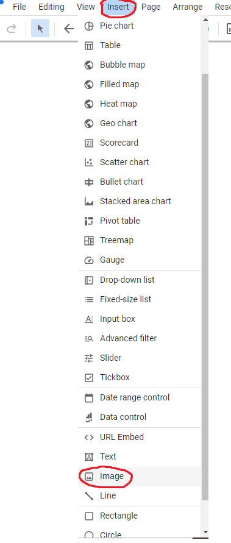Viewport: 231px width, 543px height.
Task: Insert a Table
Action: click(139, 45)
